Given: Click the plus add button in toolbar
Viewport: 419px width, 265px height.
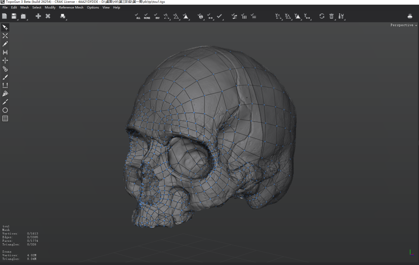Looking at the screenshot, I should 38,16.
